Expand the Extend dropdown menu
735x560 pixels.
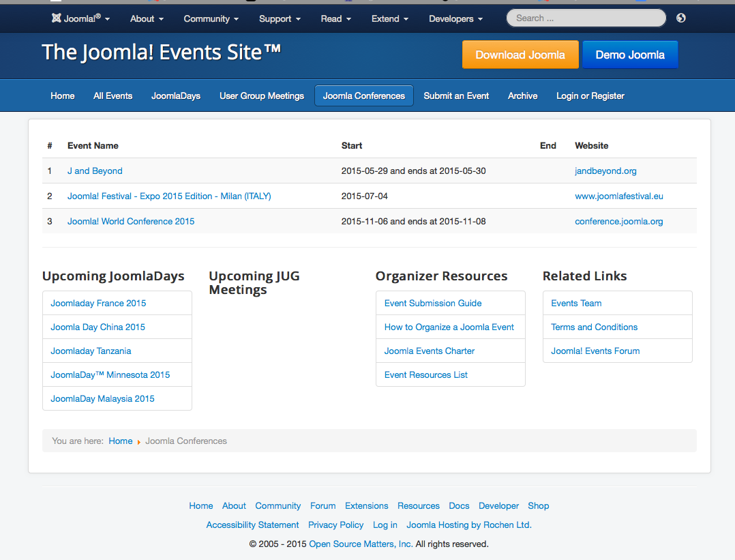pyautogui.click(x=390, y=19)
